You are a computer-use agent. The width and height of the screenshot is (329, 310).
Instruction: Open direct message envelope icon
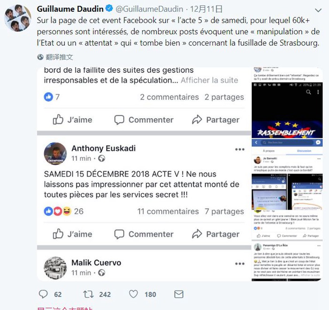point(179,294)
